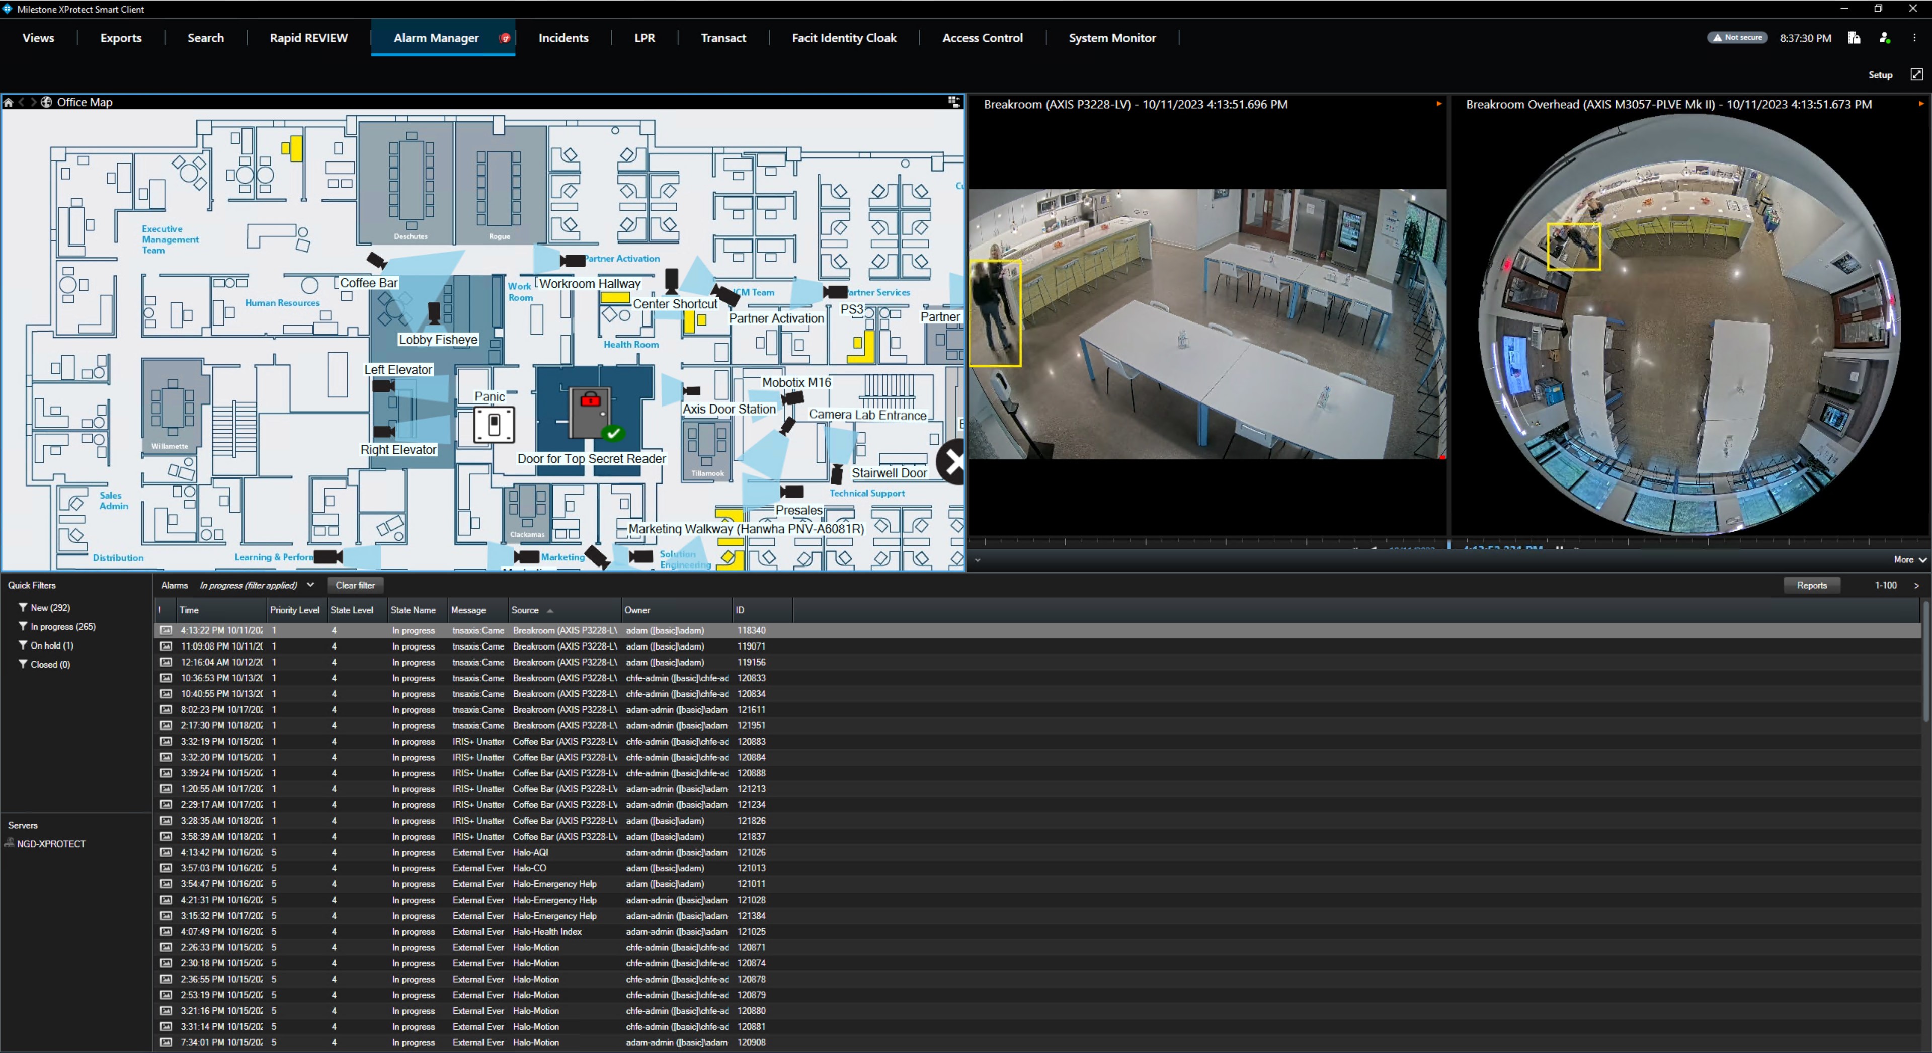Apply the New (292) quick filter
The height and width of the screenshot is (1053, 1932).
49,608
